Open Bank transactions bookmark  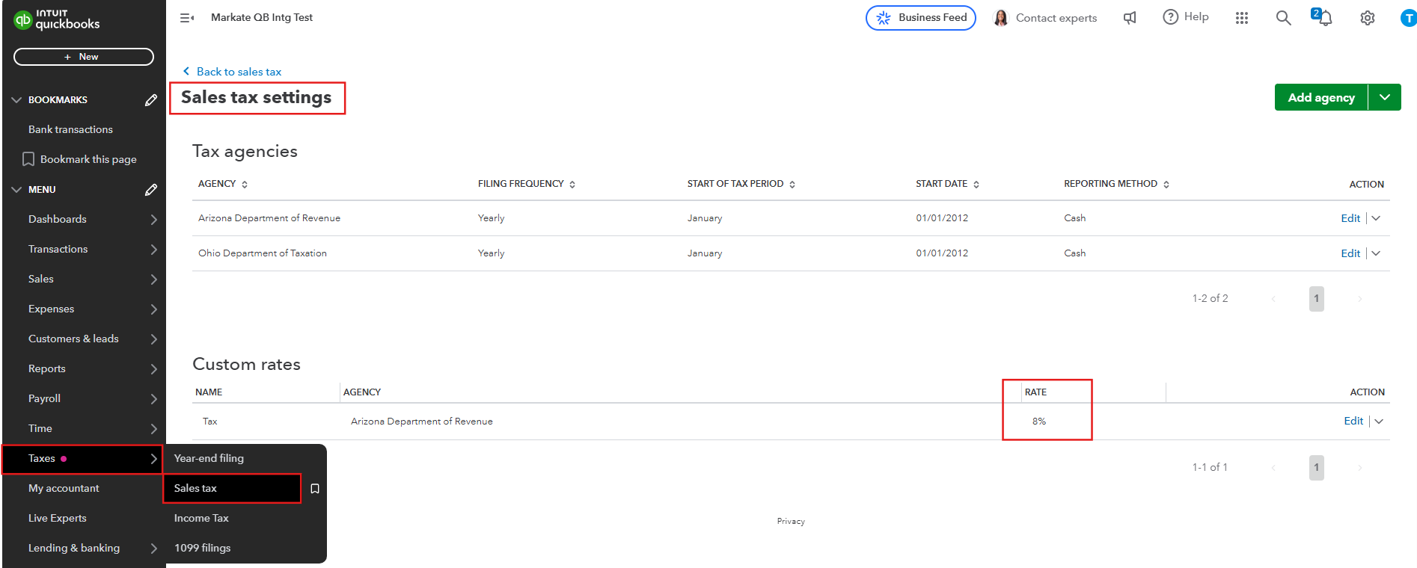[70, 129]
